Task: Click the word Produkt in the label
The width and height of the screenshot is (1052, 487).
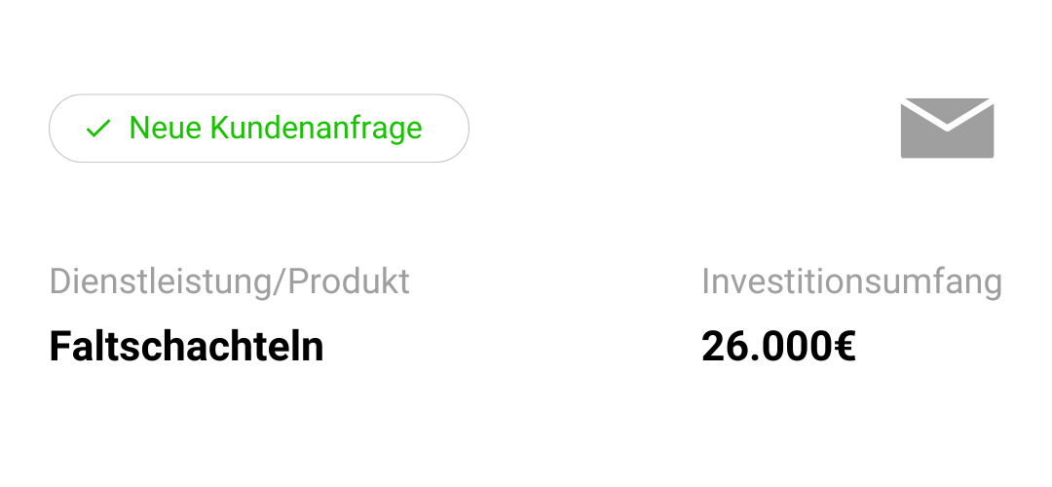Action: click(349, 281)
